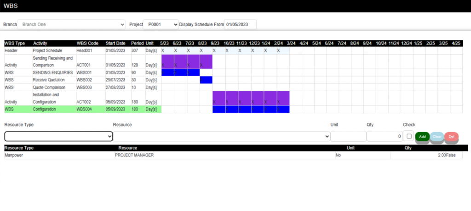Screen dimensions: 471x211
Task: Select the Installation and Configuration activity row
Action: tap(52, 99)
